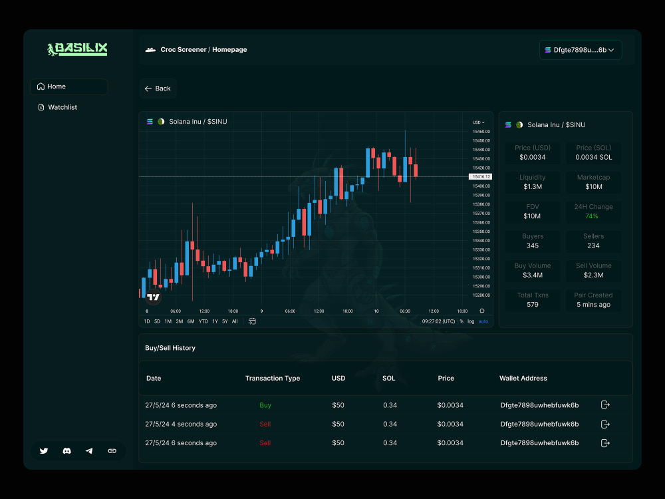This screenshot has height=499, width=665.
Task: Click the Wallet Address column header
Action: click(x=523, y=379)
